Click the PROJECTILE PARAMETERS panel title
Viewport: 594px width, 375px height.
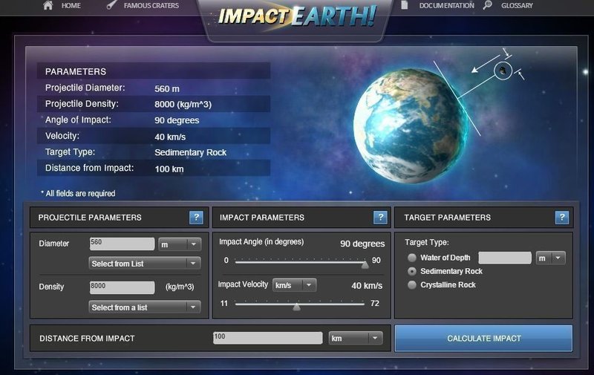(90, 218)
